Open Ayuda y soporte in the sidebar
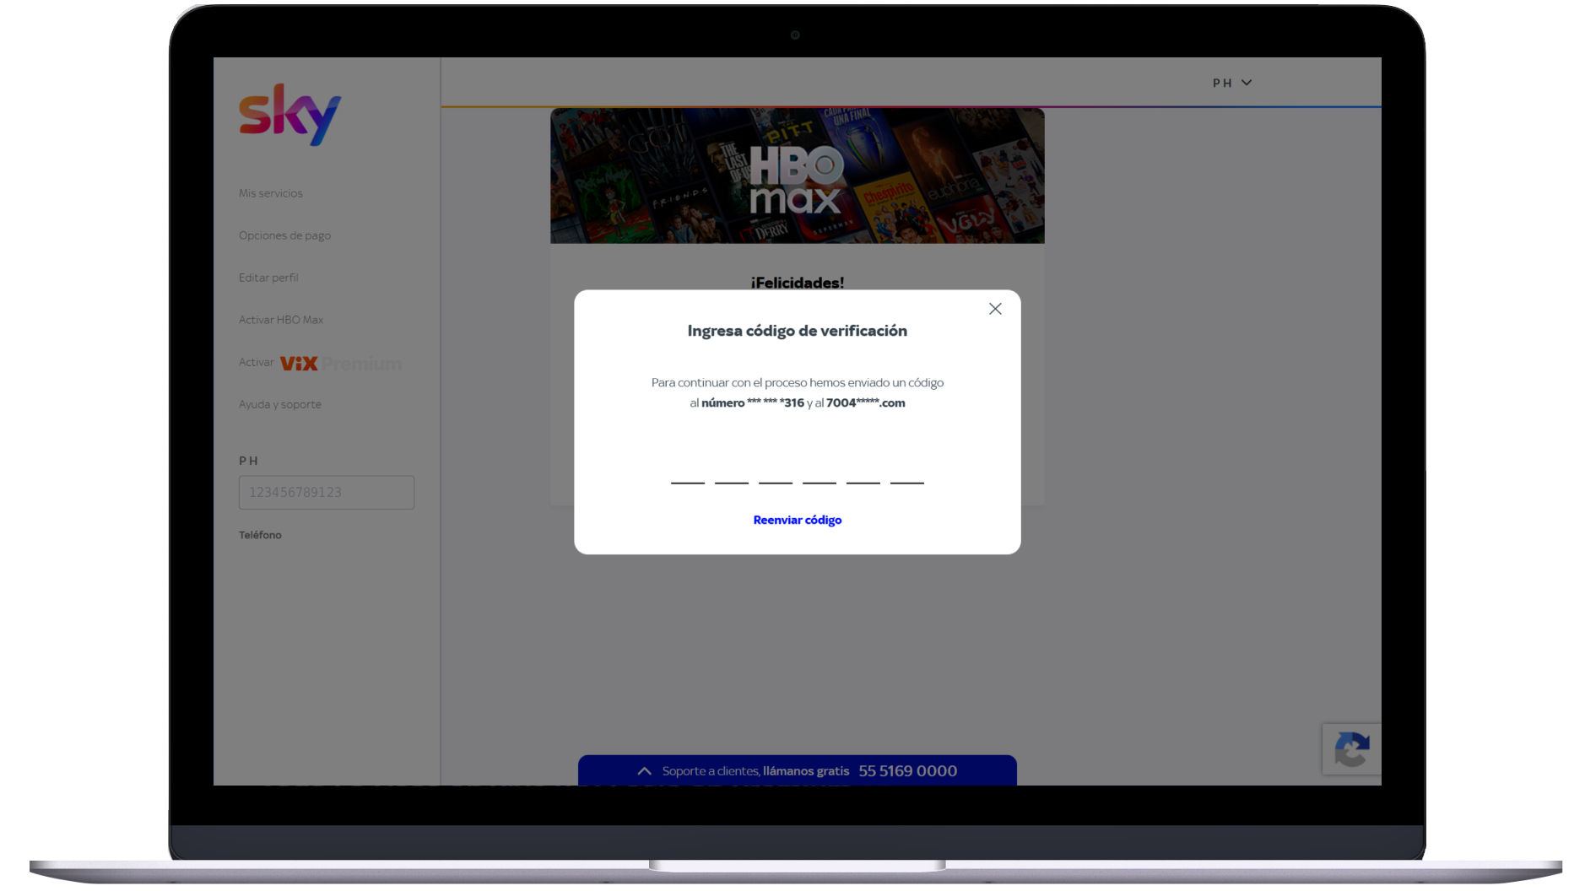Screen dimensions: 1585x891 tap(279, 404)
